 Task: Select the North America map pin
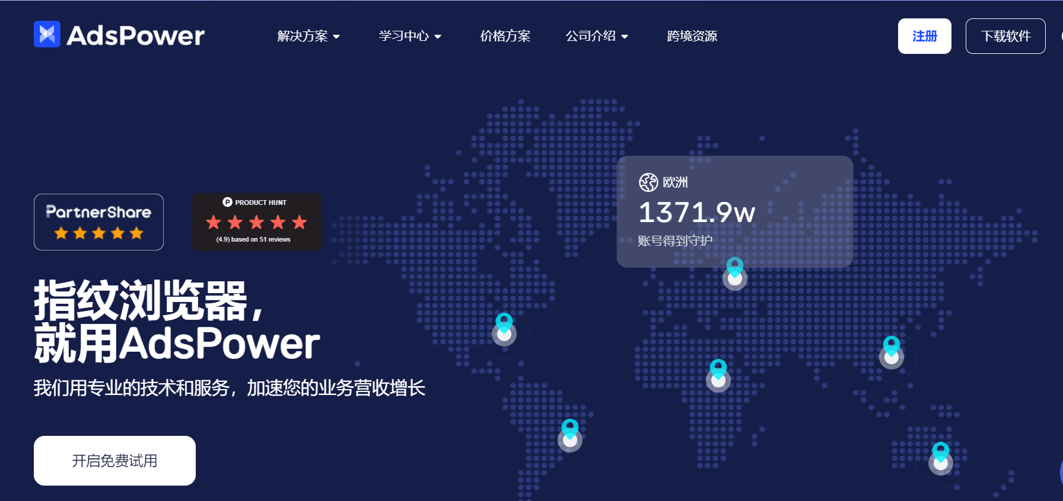click(504, 329)
